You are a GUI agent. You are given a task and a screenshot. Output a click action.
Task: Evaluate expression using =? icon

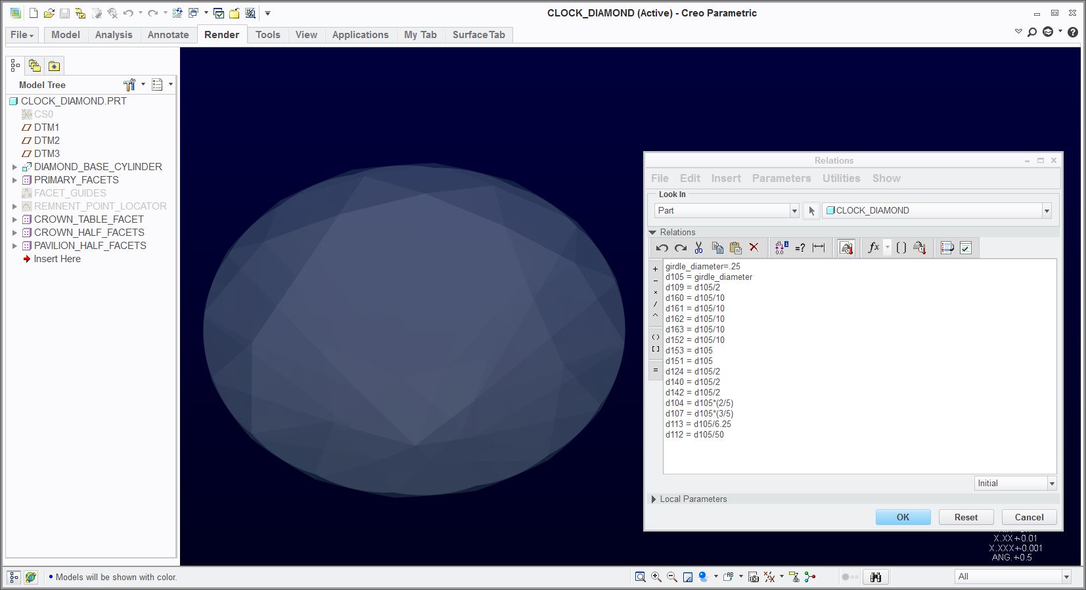[x=800, y=248]
